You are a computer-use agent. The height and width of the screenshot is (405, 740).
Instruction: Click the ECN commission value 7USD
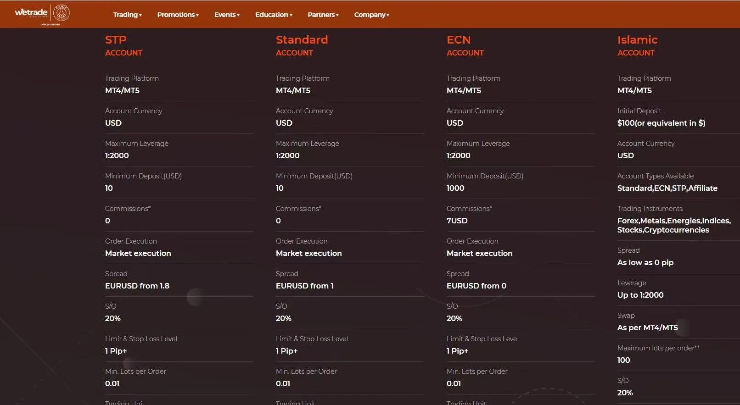(457, 221)
